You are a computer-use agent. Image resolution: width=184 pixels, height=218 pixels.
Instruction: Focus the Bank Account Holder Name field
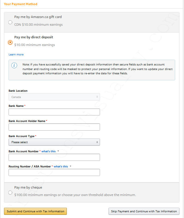click(54, 127)
